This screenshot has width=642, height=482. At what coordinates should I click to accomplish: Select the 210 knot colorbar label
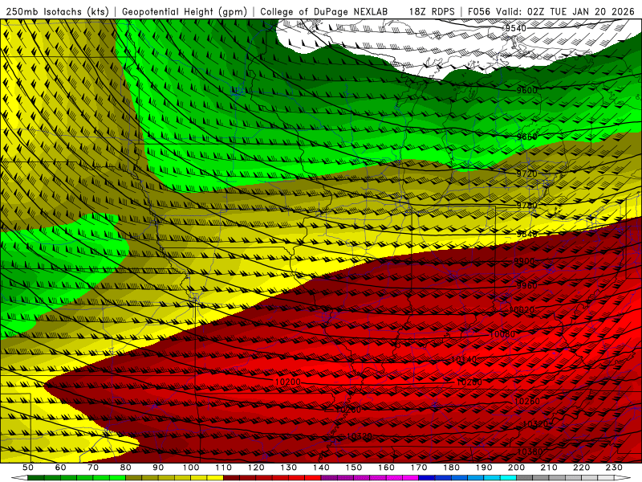click(x=549, y=468)
